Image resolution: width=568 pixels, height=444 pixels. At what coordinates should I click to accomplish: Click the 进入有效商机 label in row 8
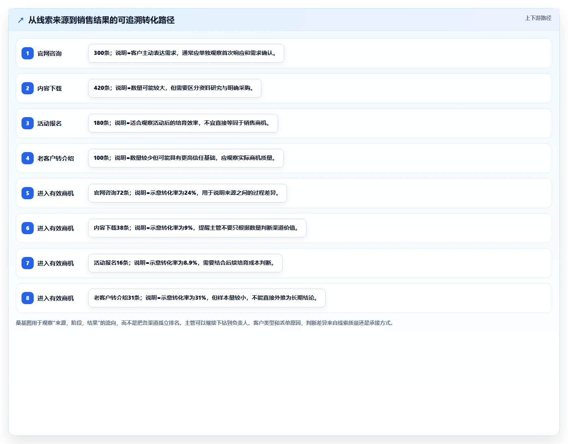pos(56,298)
